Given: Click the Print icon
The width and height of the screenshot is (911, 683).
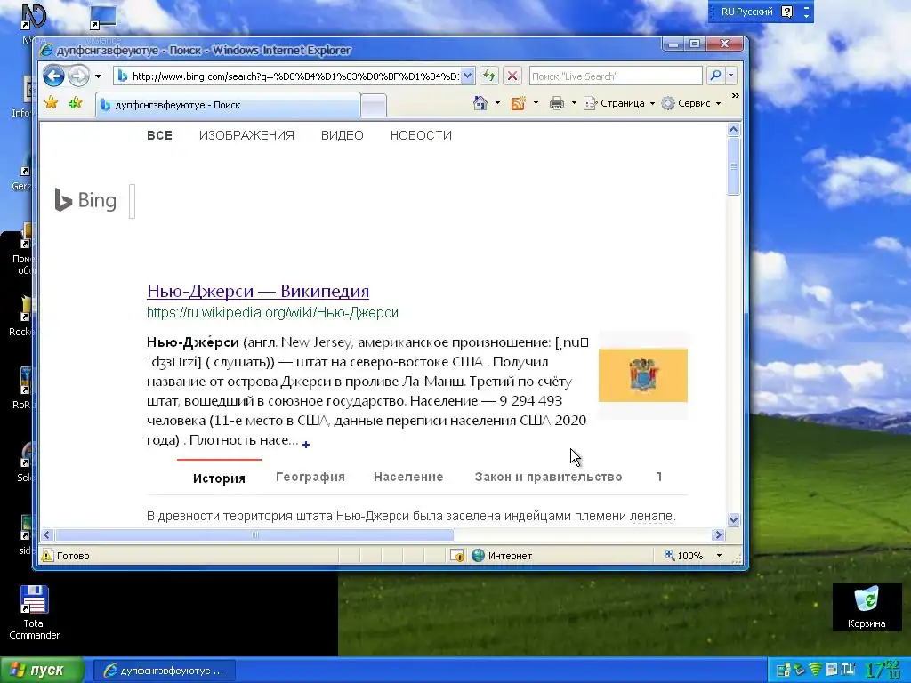Looking at the screenshot, I should tap(557, 103).
